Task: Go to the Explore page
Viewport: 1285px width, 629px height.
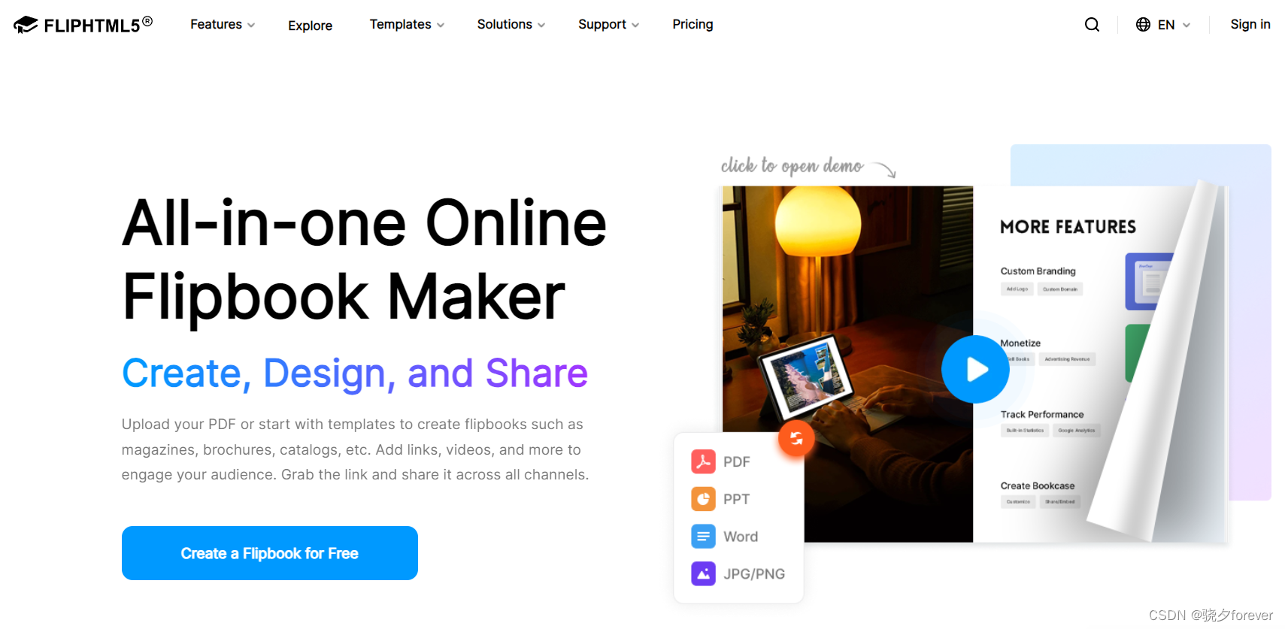Action: [x=310, y=26]
